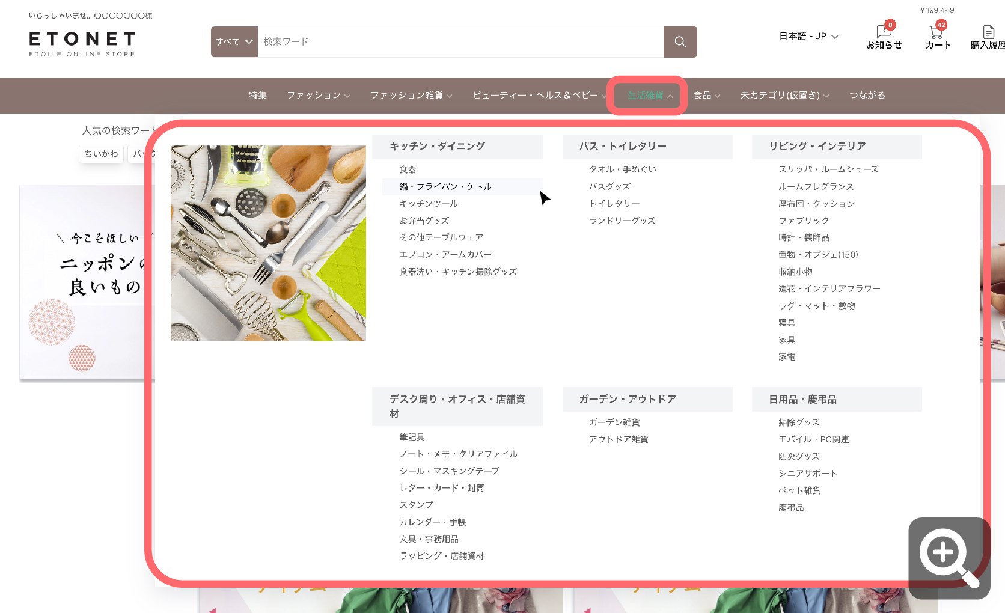Expand the 食品 menu

(x=707, y=95)
